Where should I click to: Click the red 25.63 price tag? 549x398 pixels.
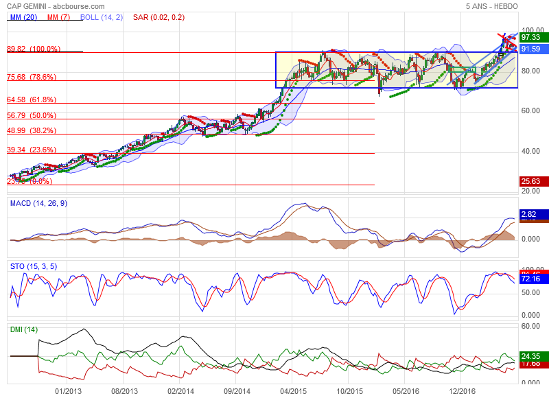click(x=534, y=181)
